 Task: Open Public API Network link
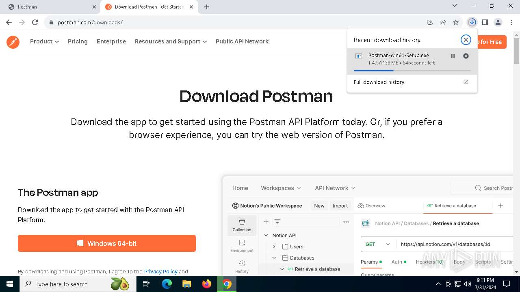(242, 41)
